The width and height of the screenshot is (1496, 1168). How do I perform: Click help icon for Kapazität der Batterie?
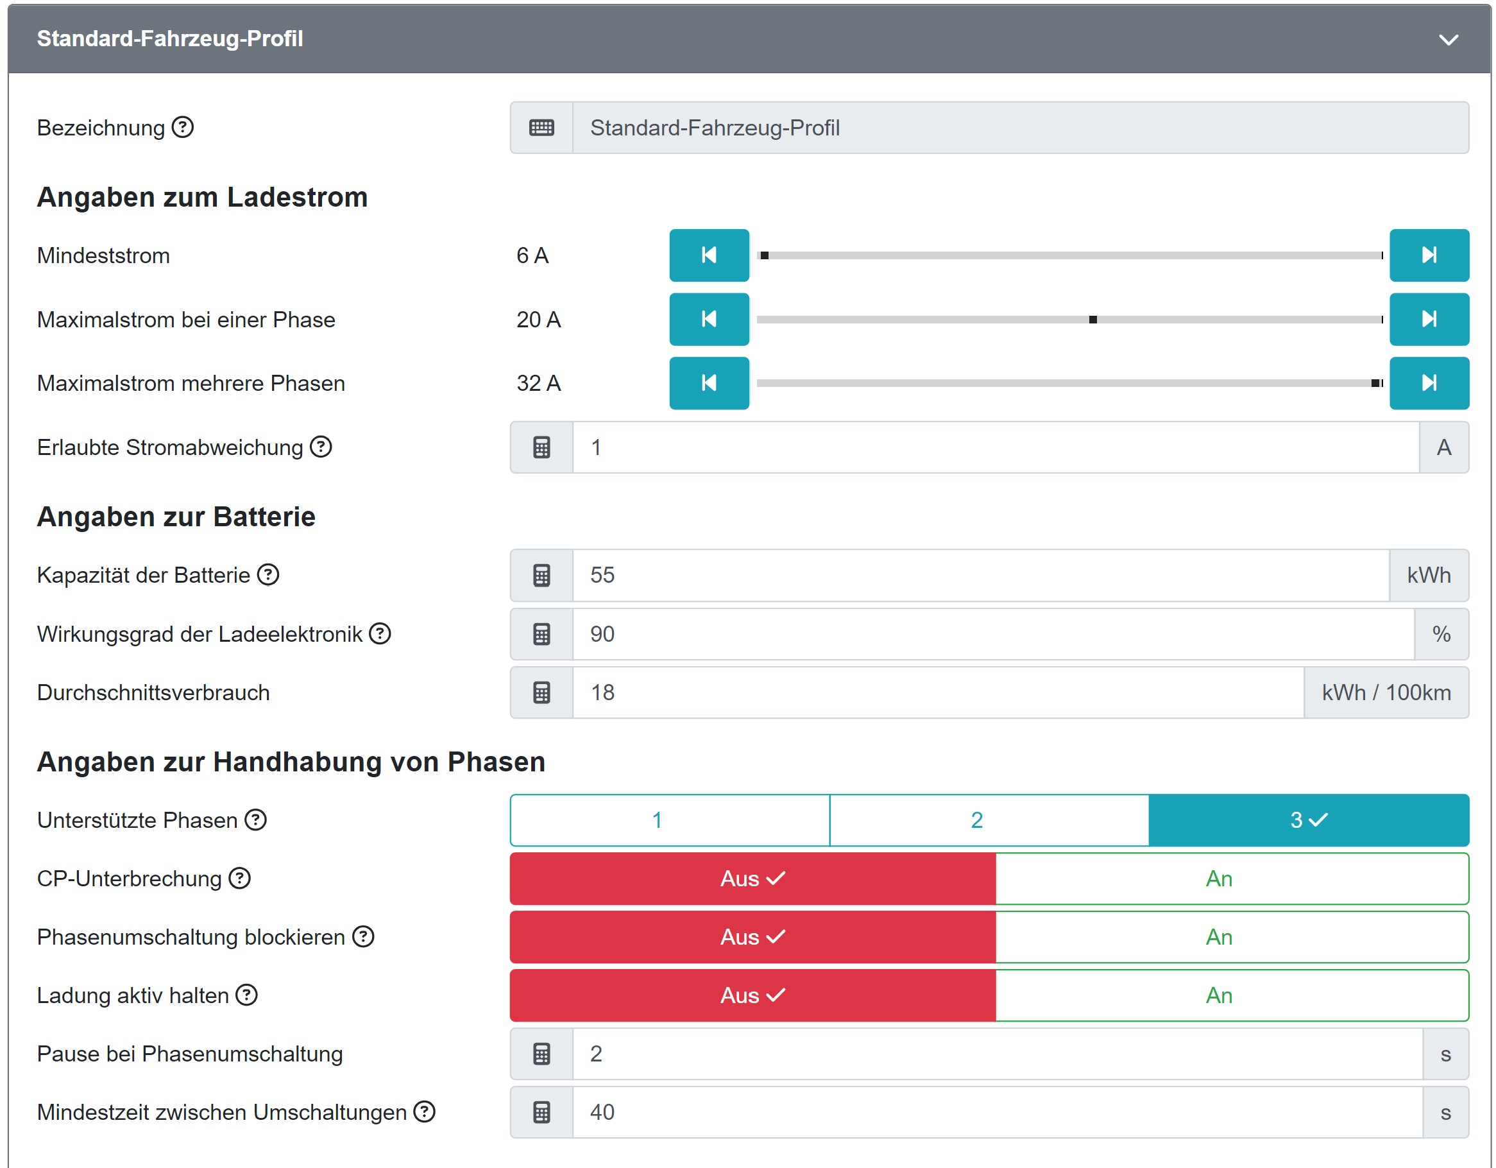click(268, 574)
